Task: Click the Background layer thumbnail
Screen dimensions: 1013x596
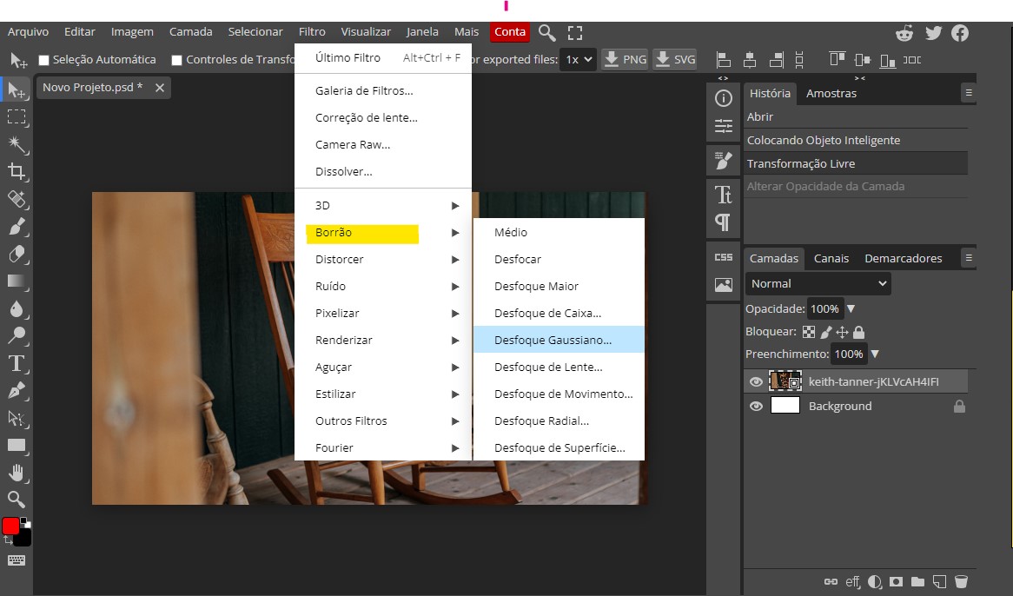Action: (785, 406)
